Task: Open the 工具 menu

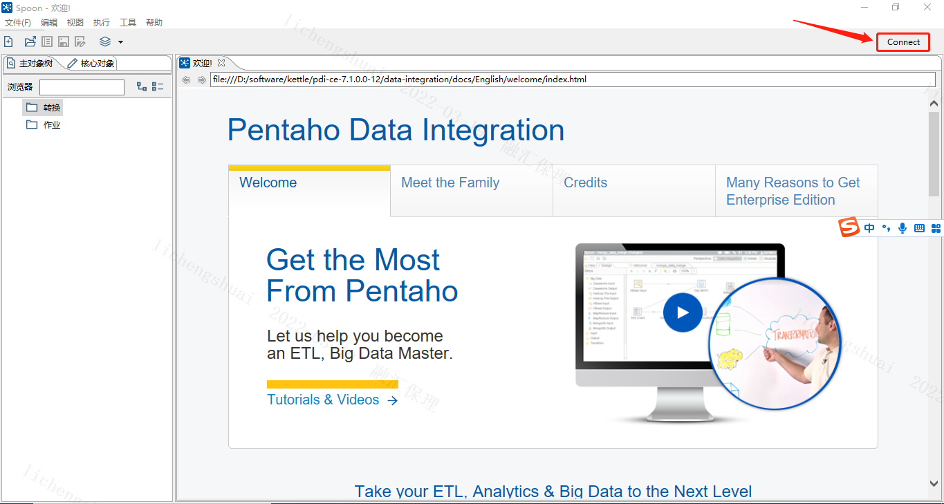Action: tap(128, 23)
